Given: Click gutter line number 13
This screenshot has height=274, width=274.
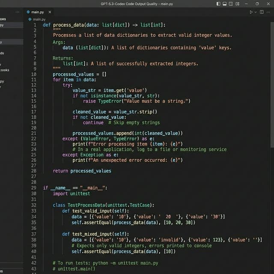Looking at the screenshot, I should 34,90.
